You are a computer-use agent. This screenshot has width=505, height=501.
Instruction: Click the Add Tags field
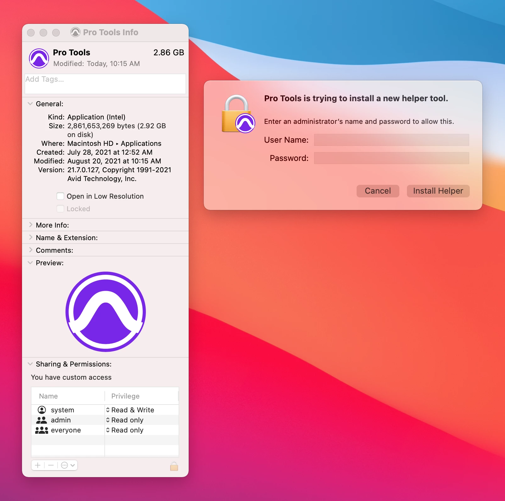105,84
